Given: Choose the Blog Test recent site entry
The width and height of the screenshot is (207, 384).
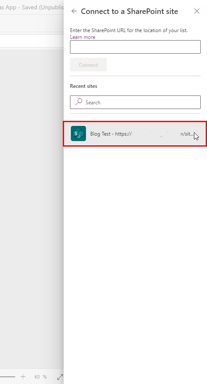Looking at the screenshot, I should click(135, 134).
